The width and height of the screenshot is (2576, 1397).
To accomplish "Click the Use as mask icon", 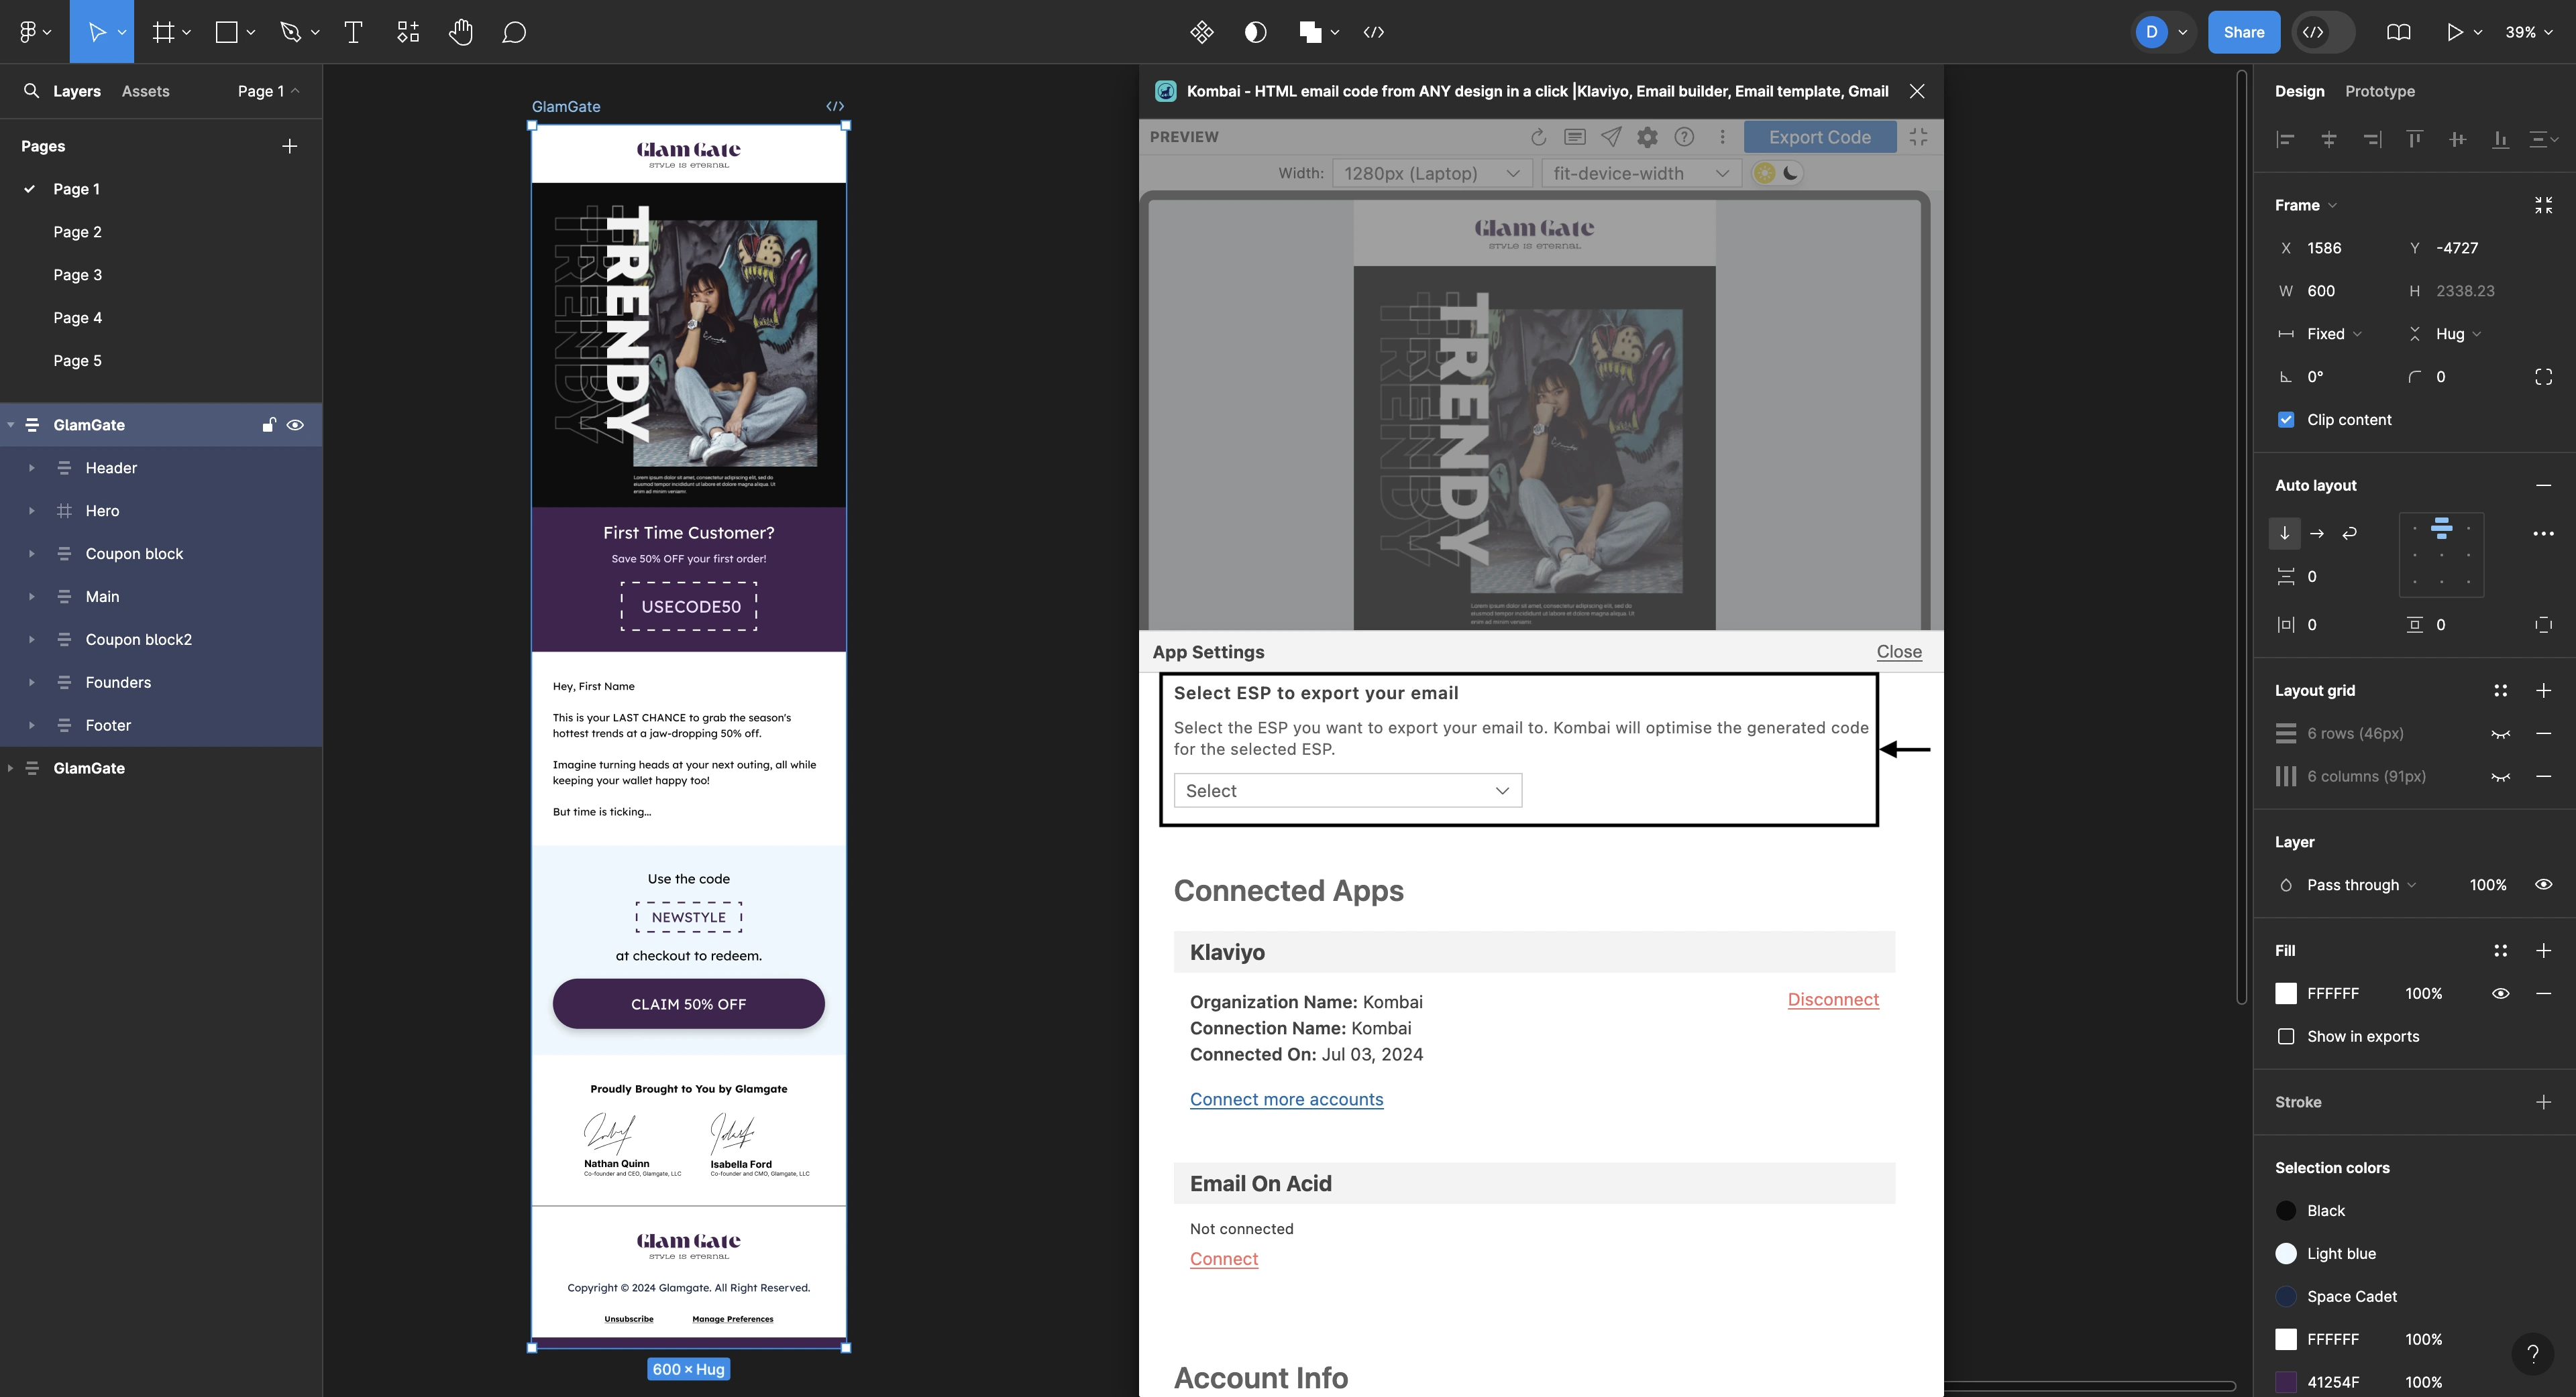I will tap(1255, 32).
